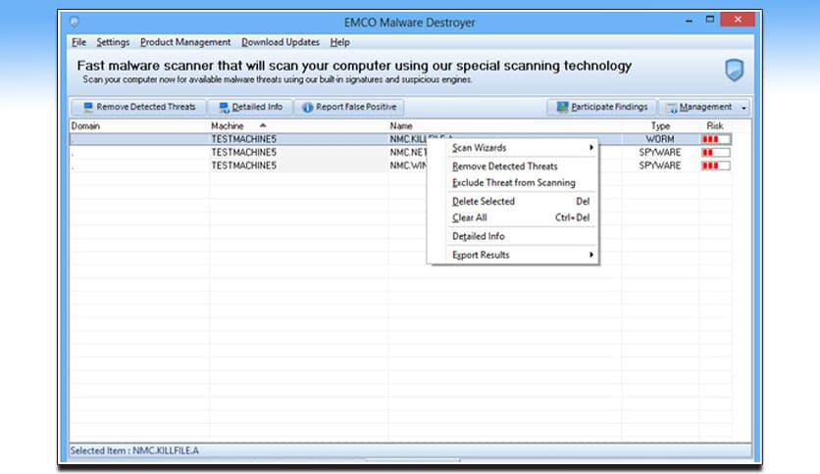Minimize the EMCO Malware Destroyer window
Screen dimensions: 820x474
689,21
